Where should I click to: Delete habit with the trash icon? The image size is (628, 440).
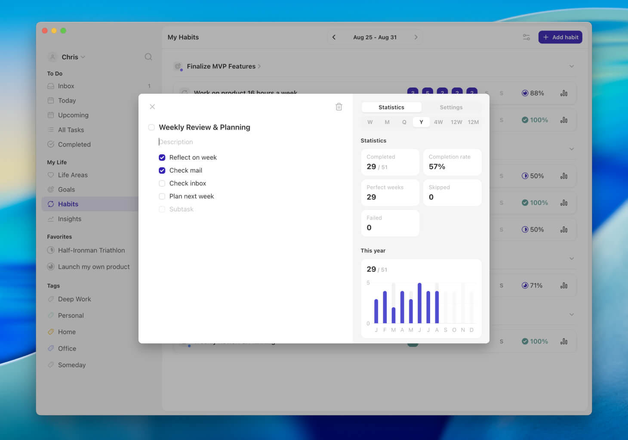pyautogui.click(x=339, y=107)
